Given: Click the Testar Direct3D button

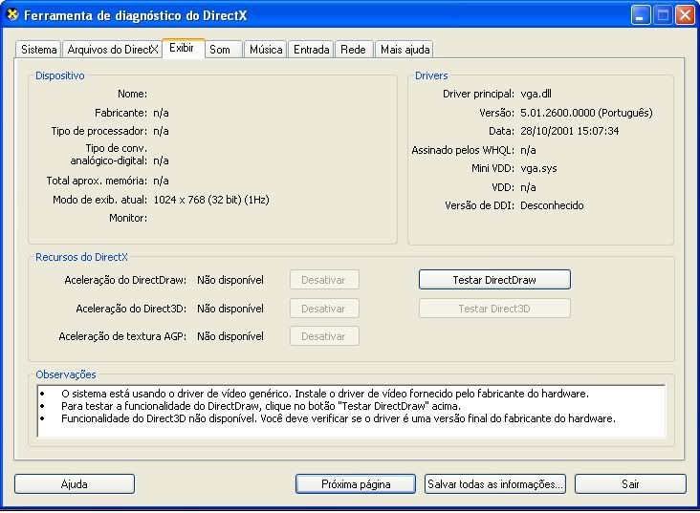Looking at the screenshot, I should click(x=494, y=309).
